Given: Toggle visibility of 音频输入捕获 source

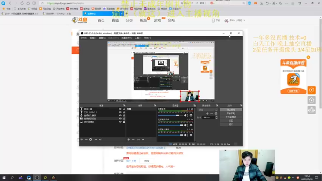Looking at the screenshot, I should coord(120,115).
